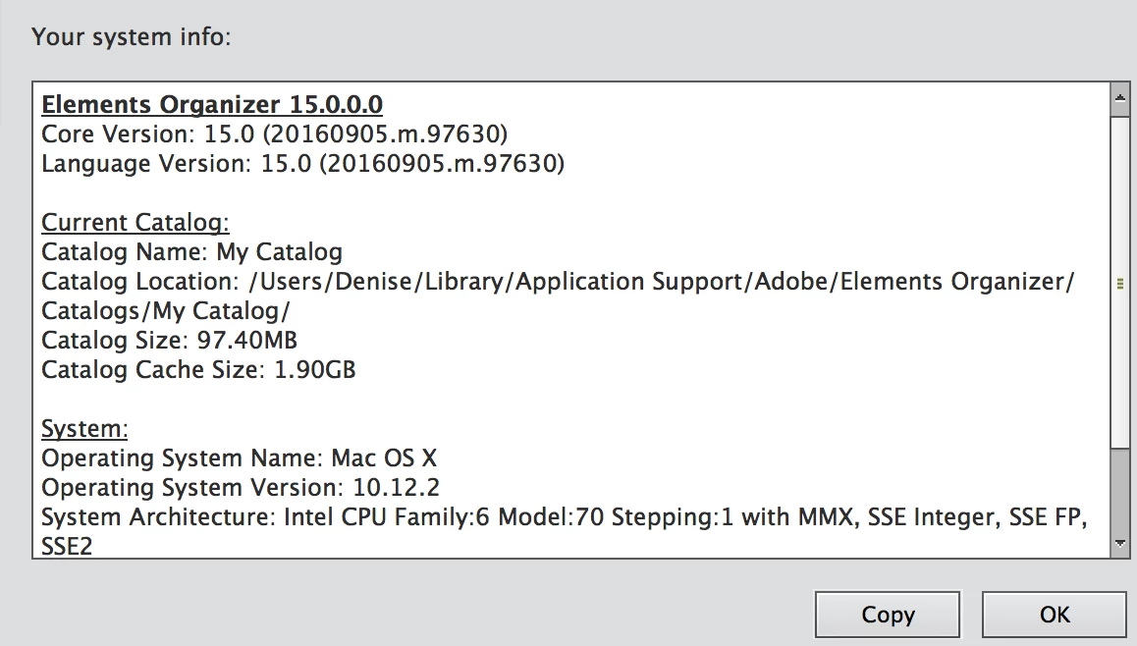This screenshot has width=1137, height=646.
Task: Click the 'Your system info:' label
Action: tap(132, 37)
